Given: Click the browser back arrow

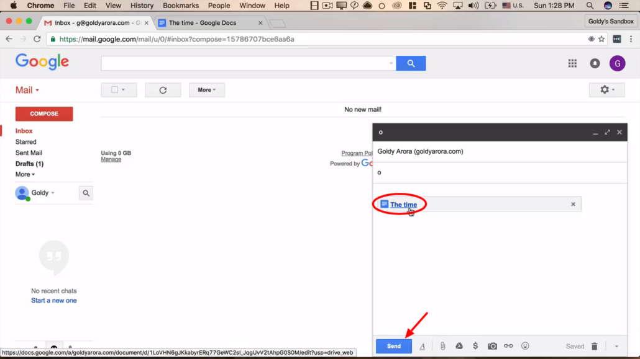Looking at the screenshot, I should (9, 39).
